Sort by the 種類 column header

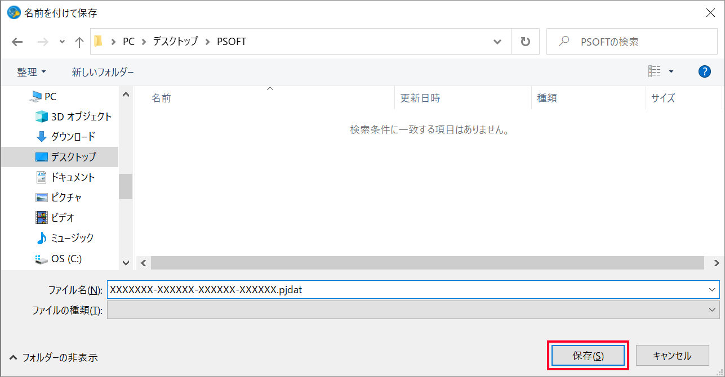pos(547,98)
